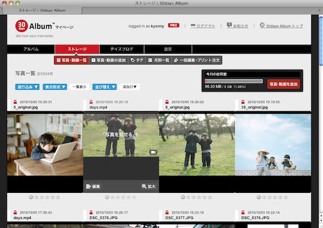Click the file name 5_original.jpg
Screen dimensions: 323x228
(25, 107)
